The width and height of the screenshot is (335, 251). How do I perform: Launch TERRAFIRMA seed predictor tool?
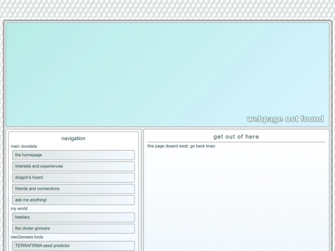click(73, 245)
